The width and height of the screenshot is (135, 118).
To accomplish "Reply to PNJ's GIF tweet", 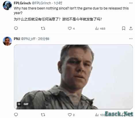I will [16, 115].
